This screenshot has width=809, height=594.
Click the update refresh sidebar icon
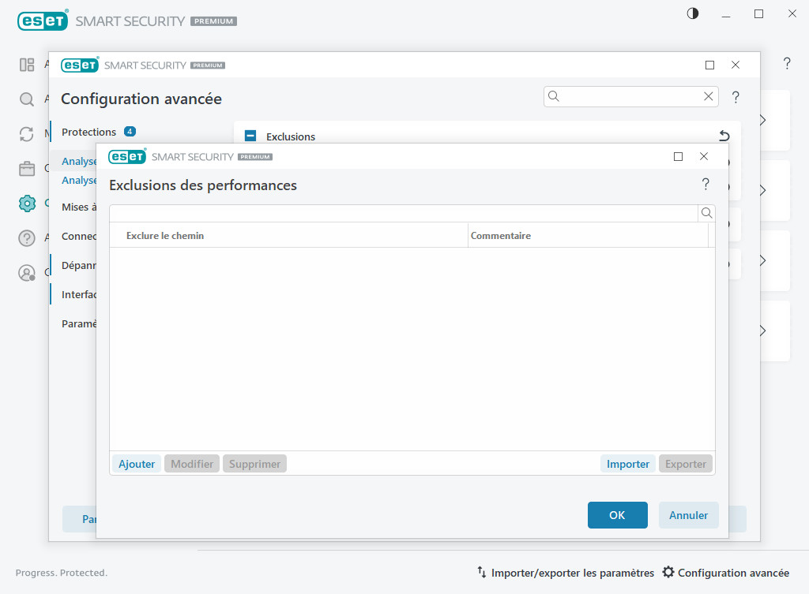(x=27, y=134)
